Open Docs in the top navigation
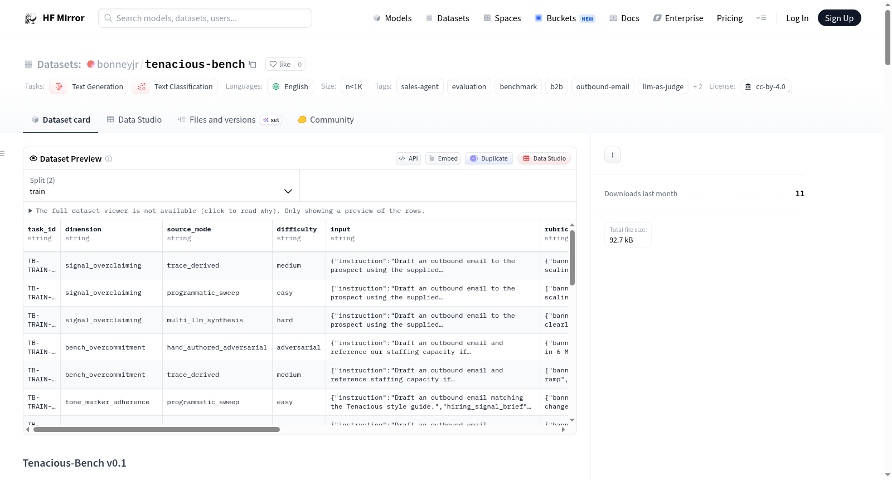The image size is (892, 480). (624, 18)
